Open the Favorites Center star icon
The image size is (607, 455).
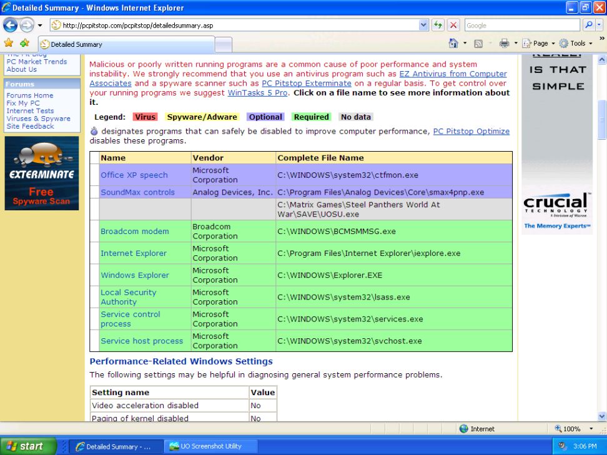pos(9,43)
